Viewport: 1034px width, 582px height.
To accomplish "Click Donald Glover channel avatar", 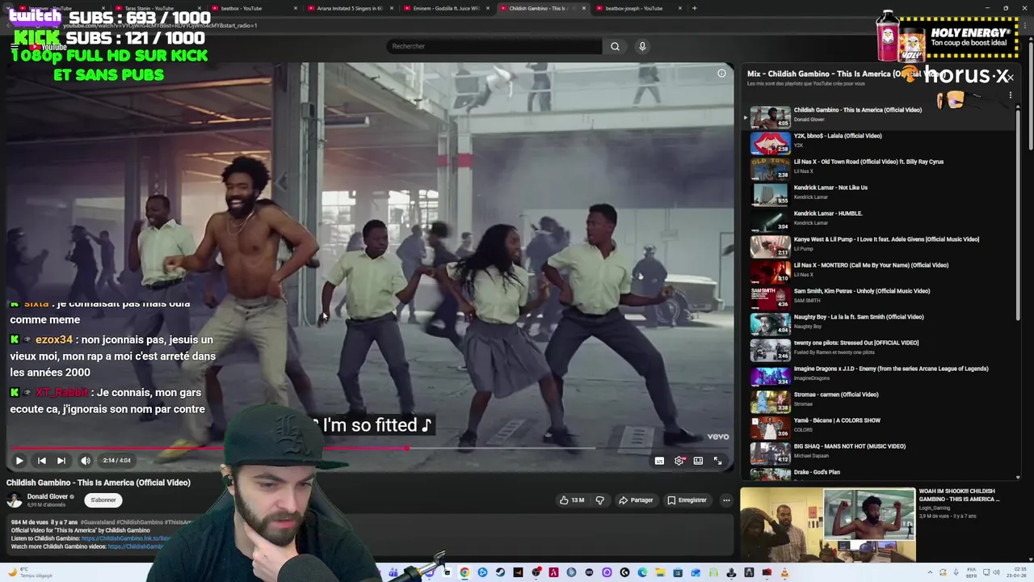I will click(15, 500).
